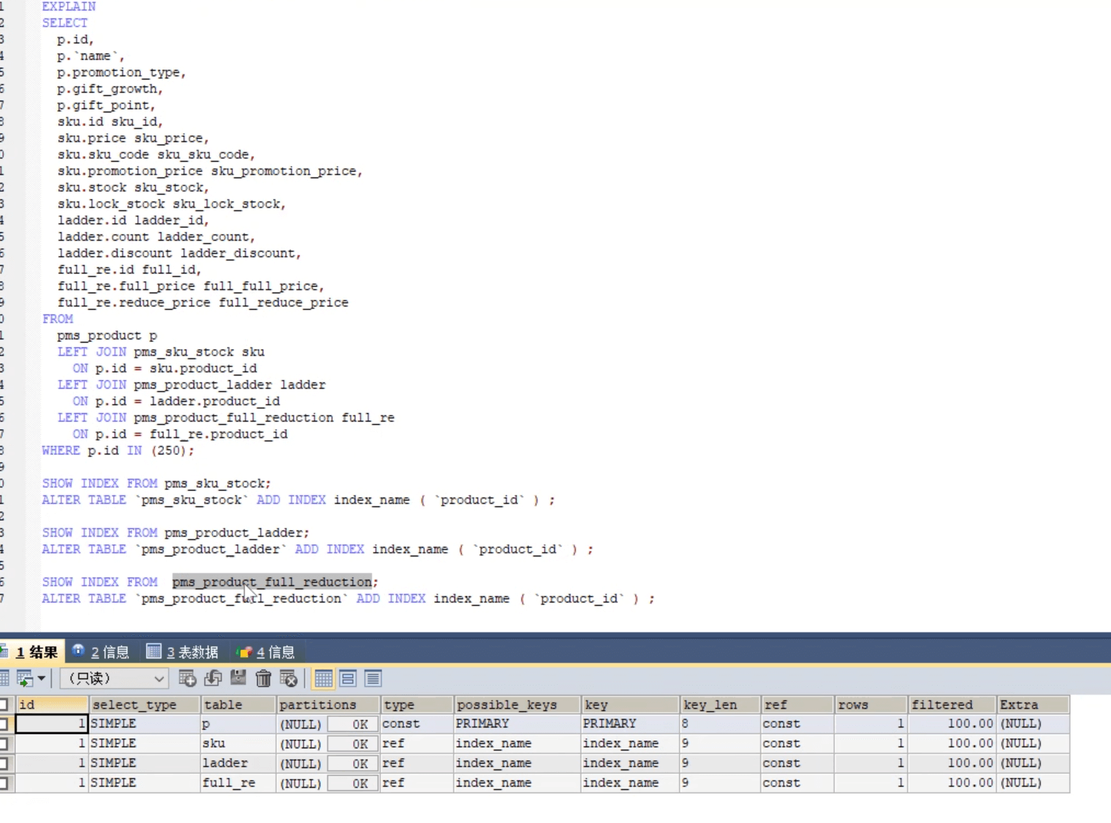Viewport: 1111px width, 823px height.
Task: Check the row checkbox for table p
Action: (4, 724)
